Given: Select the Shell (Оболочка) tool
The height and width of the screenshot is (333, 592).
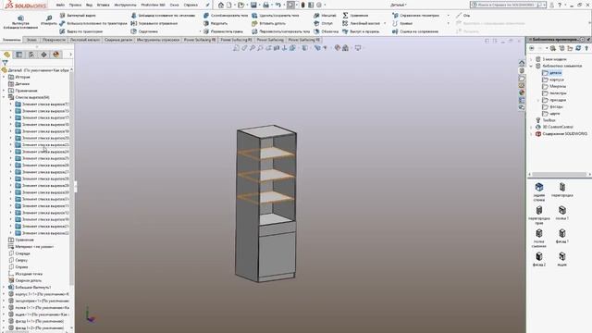Looking at the screenshot, I should [x=326, y=31].
